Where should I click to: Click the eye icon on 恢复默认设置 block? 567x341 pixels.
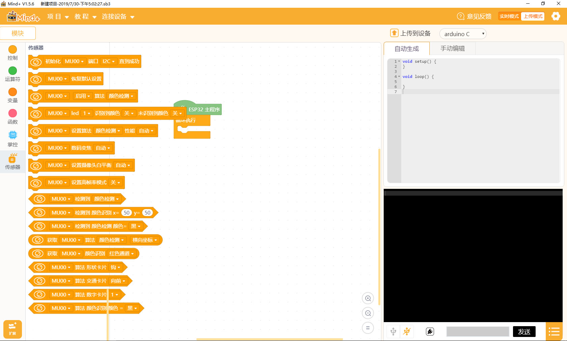tap(36, 80)
